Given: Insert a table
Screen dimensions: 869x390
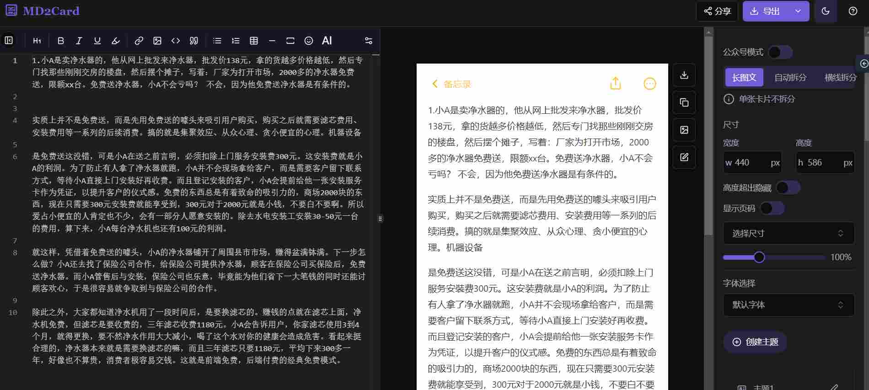Looking at the screenshot, I should point(254,41).
